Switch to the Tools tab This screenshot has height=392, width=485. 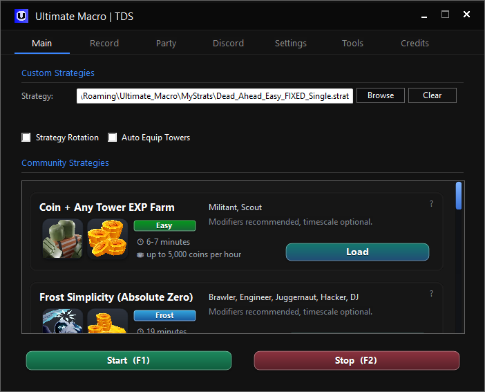click(x=352, y=43)
